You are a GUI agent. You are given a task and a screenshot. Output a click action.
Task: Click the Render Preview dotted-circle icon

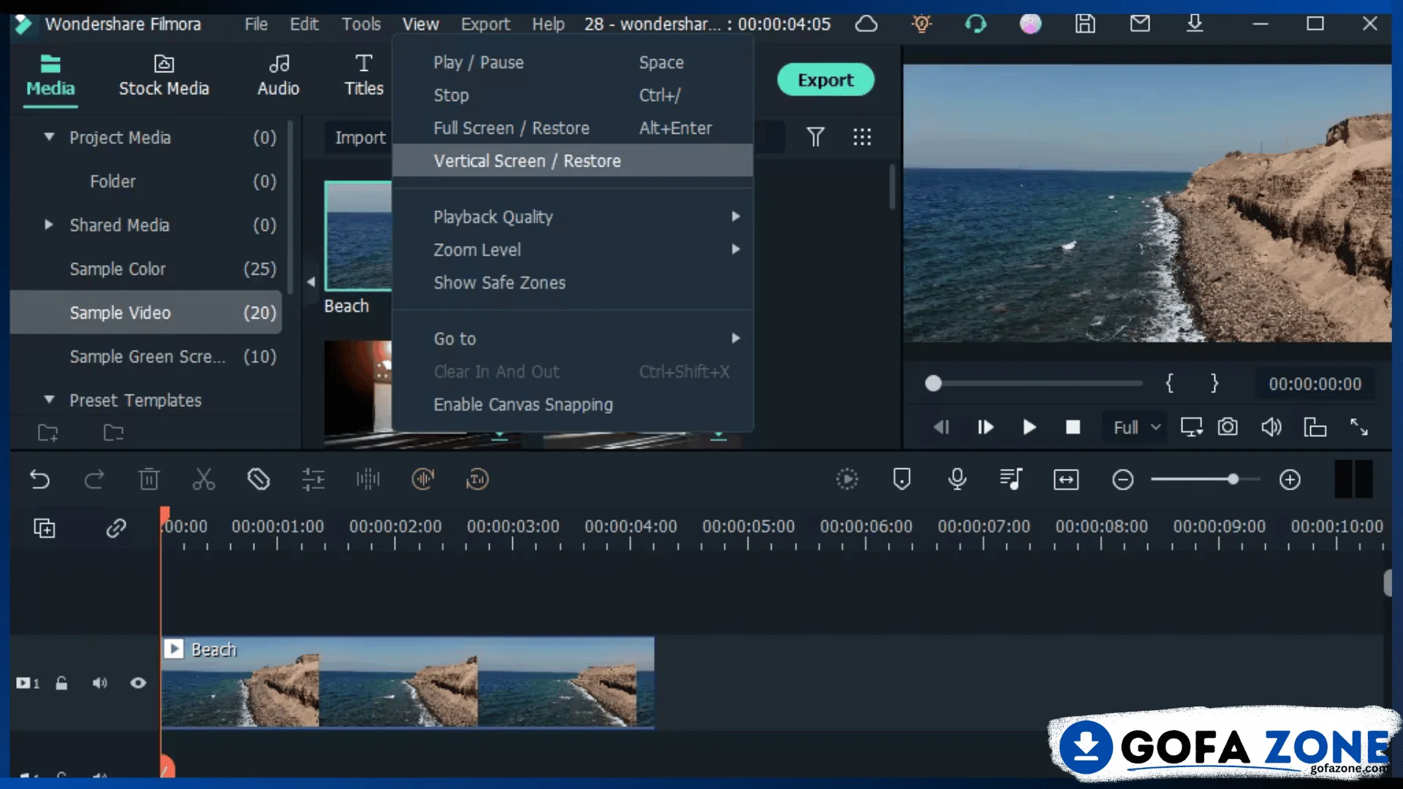point(847,480)
